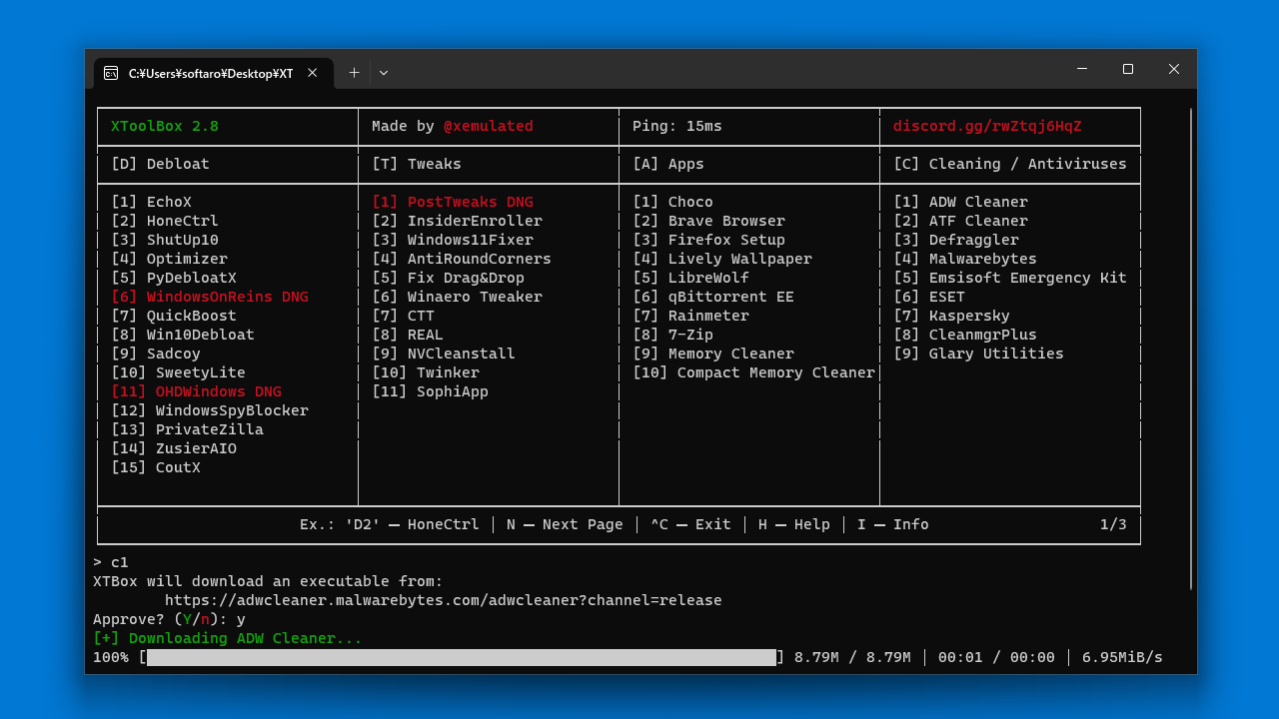Click the [9] NVCleanstall entry
This screenshot has height=719, width=1279.
(444, 354)
